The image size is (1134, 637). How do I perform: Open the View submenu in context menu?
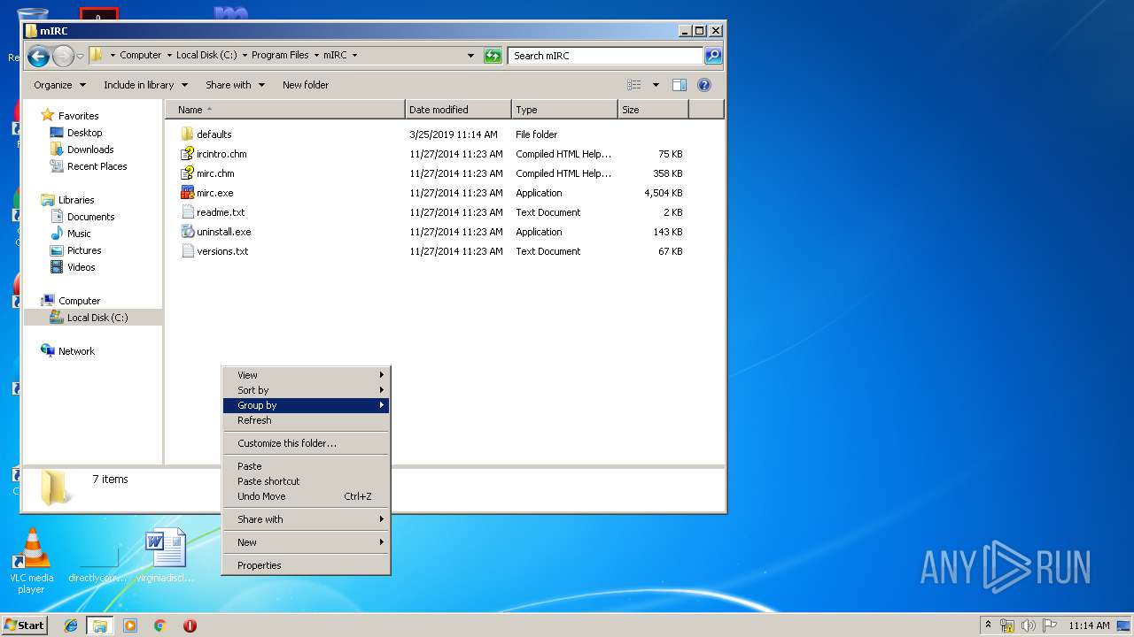coord(306,375)
